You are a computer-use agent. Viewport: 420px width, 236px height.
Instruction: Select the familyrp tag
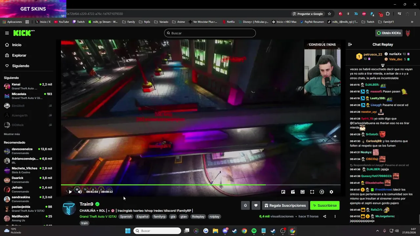pos(159,217)
